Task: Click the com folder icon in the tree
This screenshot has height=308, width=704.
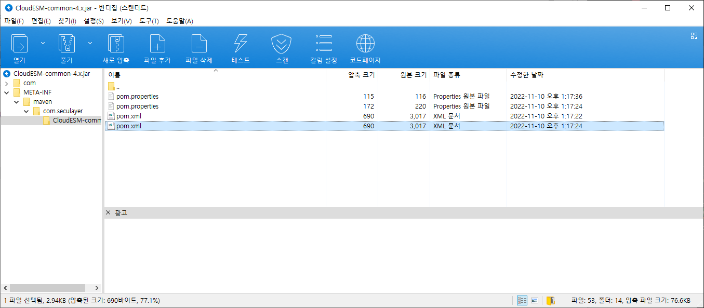Action: [x=17, y=83]
